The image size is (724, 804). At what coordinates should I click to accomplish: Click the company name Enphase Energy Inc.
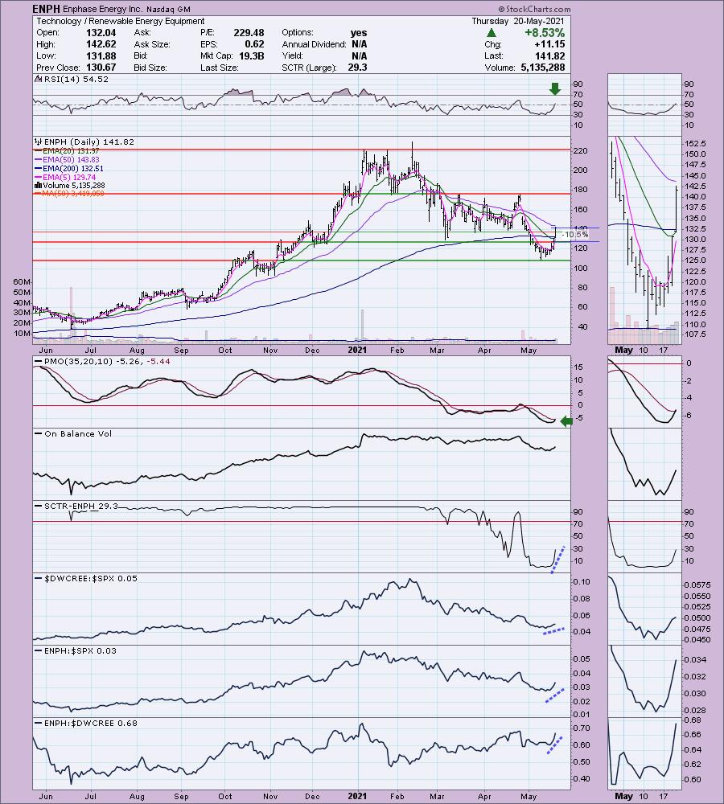(103, 9)
